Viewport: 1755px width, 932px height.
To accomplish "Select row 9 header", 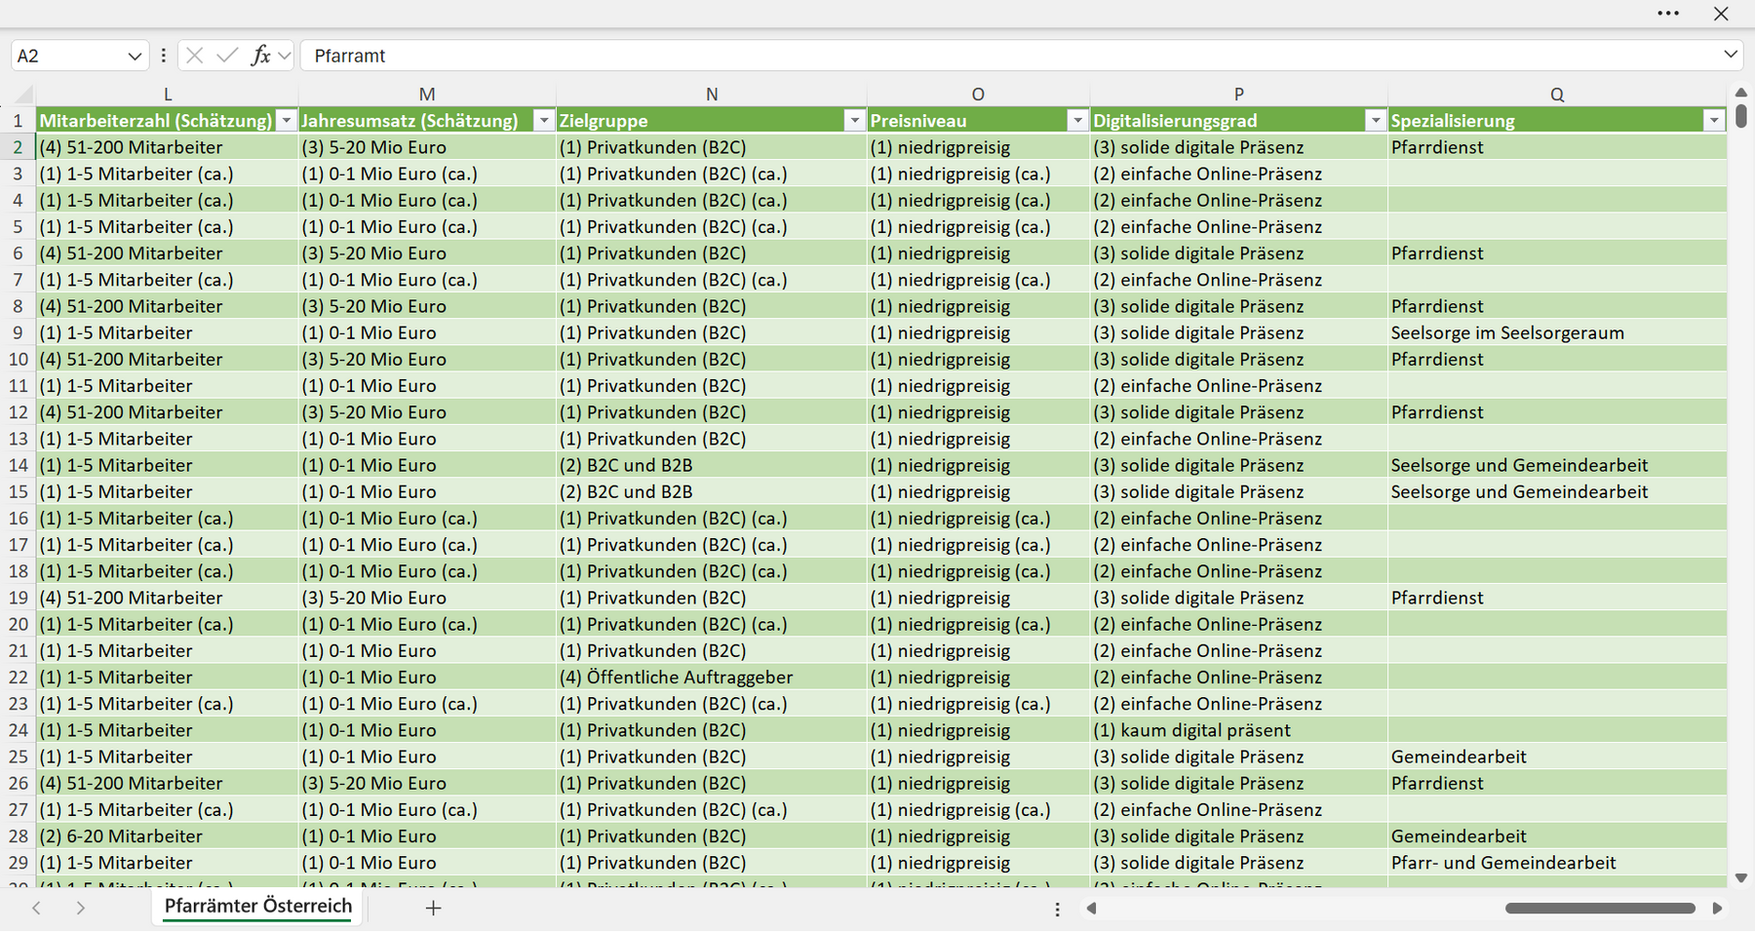I will click(18, 333).
